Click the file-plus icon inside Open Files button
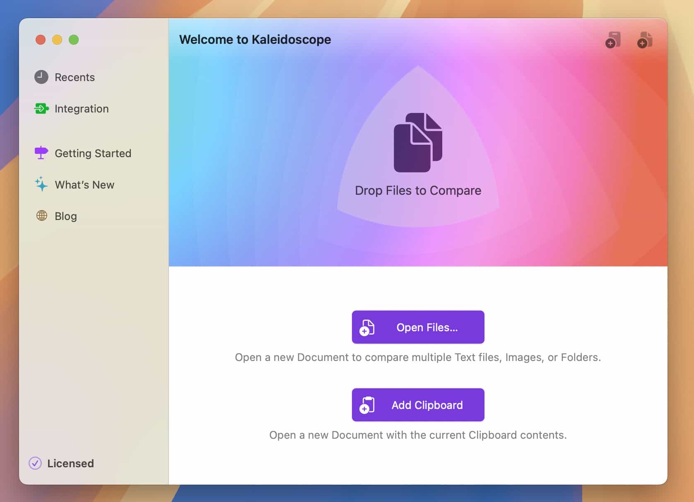The width and height of the screenshot is (694, 502). click(367, 327)
